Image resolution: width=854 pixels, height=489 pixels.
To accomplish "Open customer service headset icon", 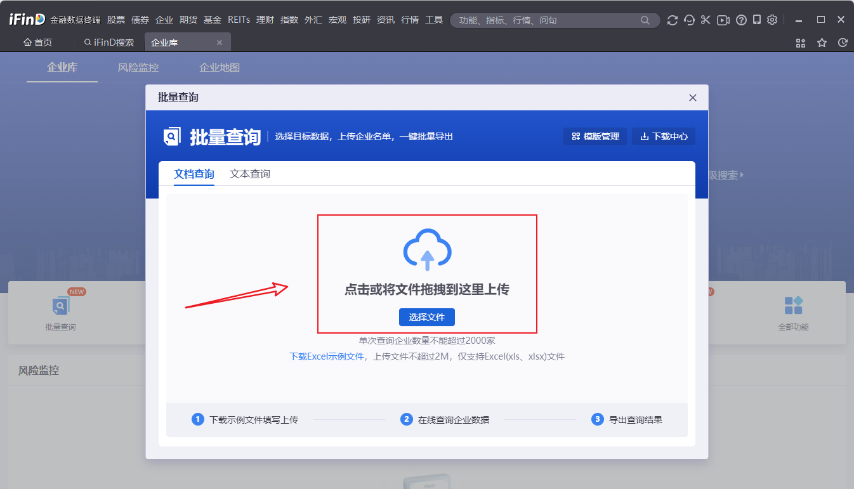I will 689,20.
